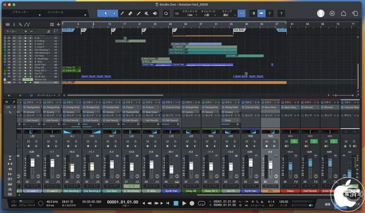Close the mixer console X icon
This screenshot has height=213, width=365.
tap(7, 102)
